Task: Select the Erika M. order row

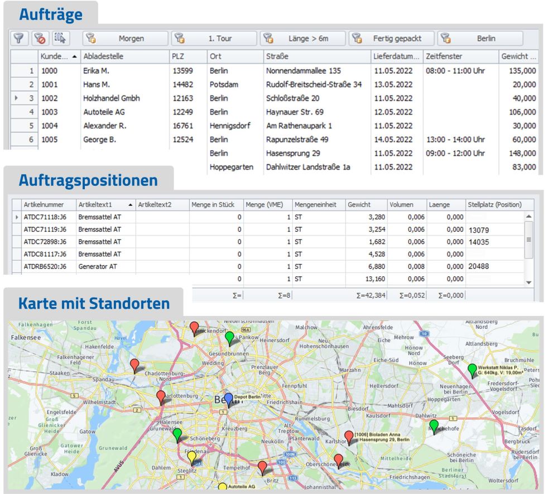Action: (275, 71)
